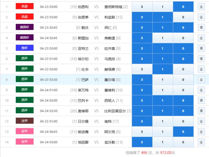The width and height of the screenshot is (209, 157).
Task: Click the 意杯 league tag
Action: tap(25, 48)
